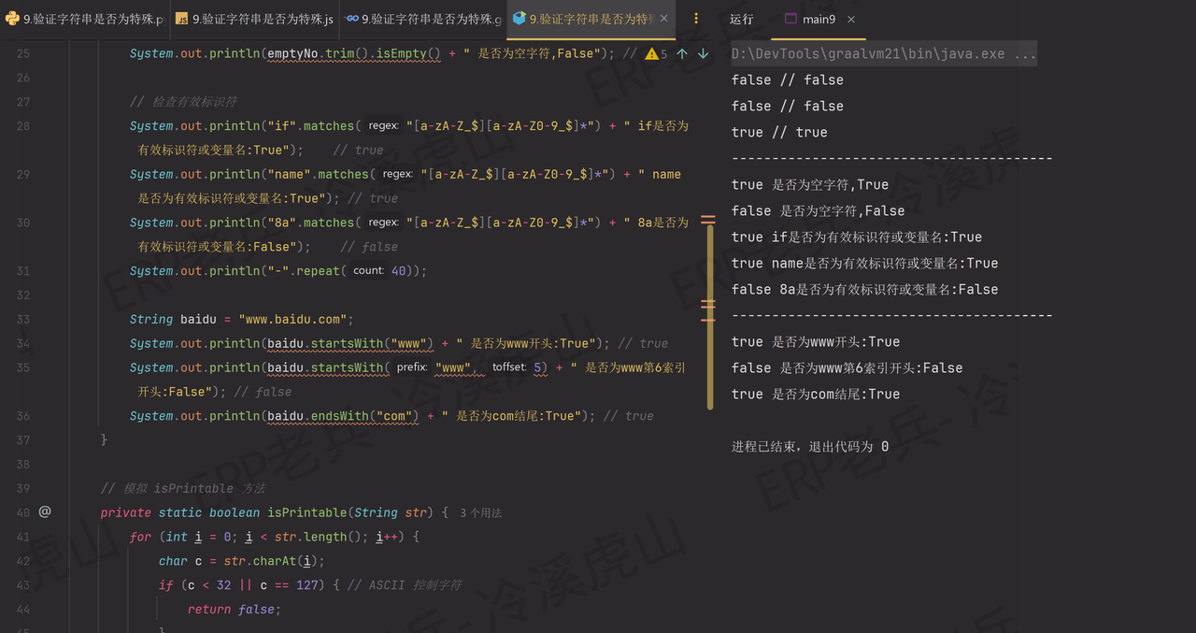Jump to next problem with the down arrow
Viewport: 1196px width, 633px height.
click(704, 53)
